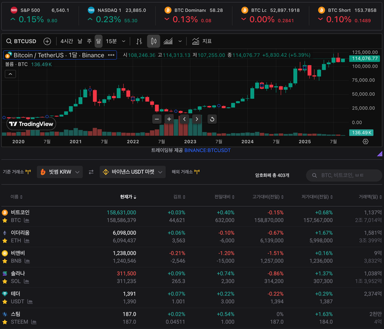Reset the chart view
This screenshot has height=329, width=384.
[212, 119]
